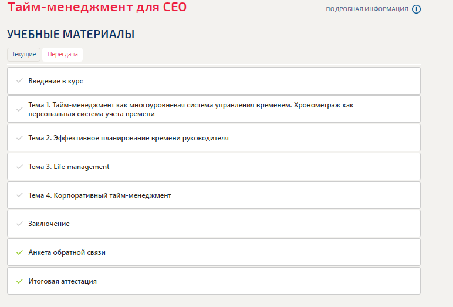Open Итоговая аттестация

(x=214, y=281)
